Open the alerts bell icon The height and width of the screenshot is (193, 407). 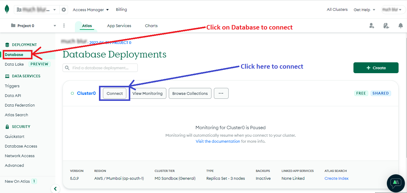coord(400,26)
